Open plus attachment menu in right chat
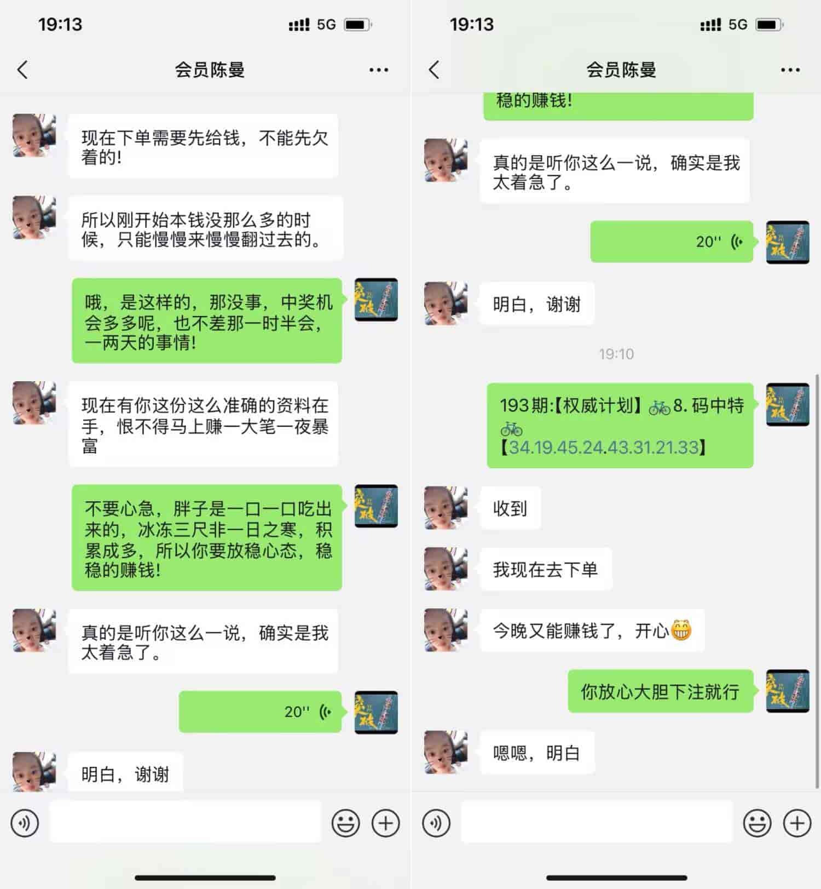 click(x=797, y=822)
